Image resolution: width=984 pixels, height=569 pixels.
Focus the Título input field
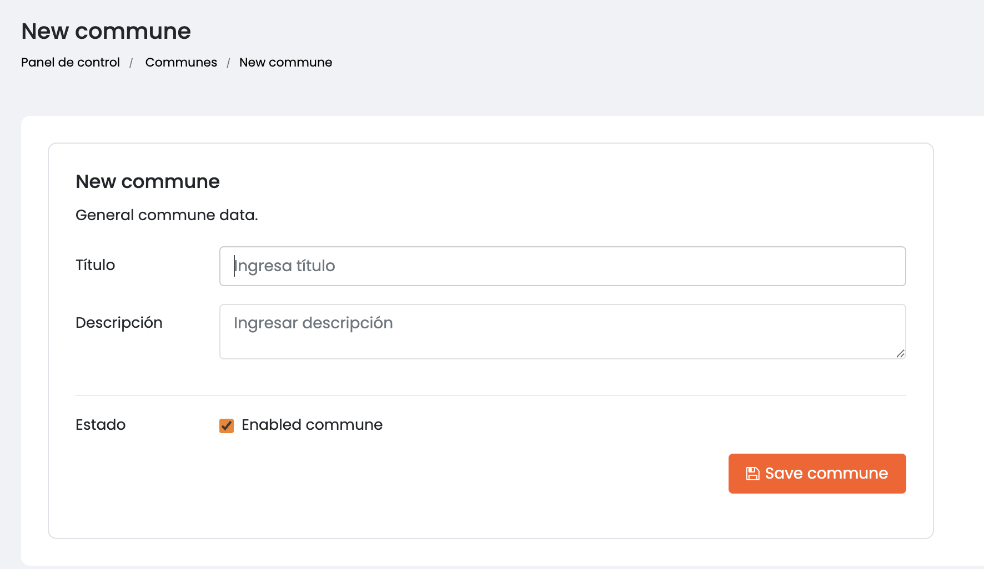(x=563, y=266)
